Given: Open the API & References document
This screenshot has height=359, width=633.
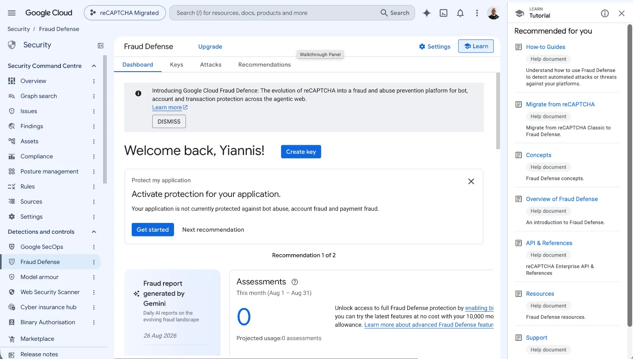Looking at the screenshot, I should coord(549,243).
